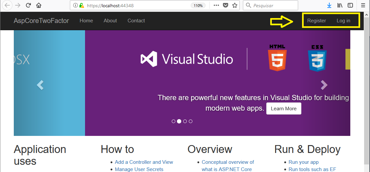Click the CSS3 logo in the carousel
Screen dimensions: 370x172
317,58
